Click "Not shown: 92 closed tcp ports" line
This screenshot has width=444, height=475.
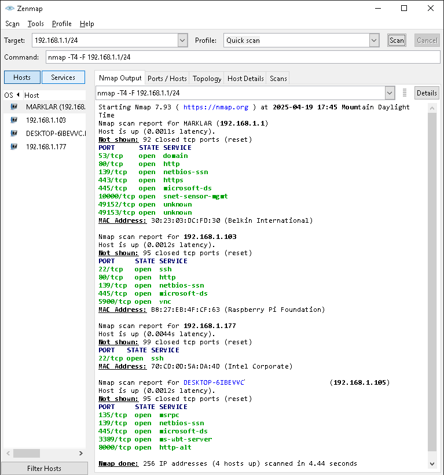pos(175,139)
